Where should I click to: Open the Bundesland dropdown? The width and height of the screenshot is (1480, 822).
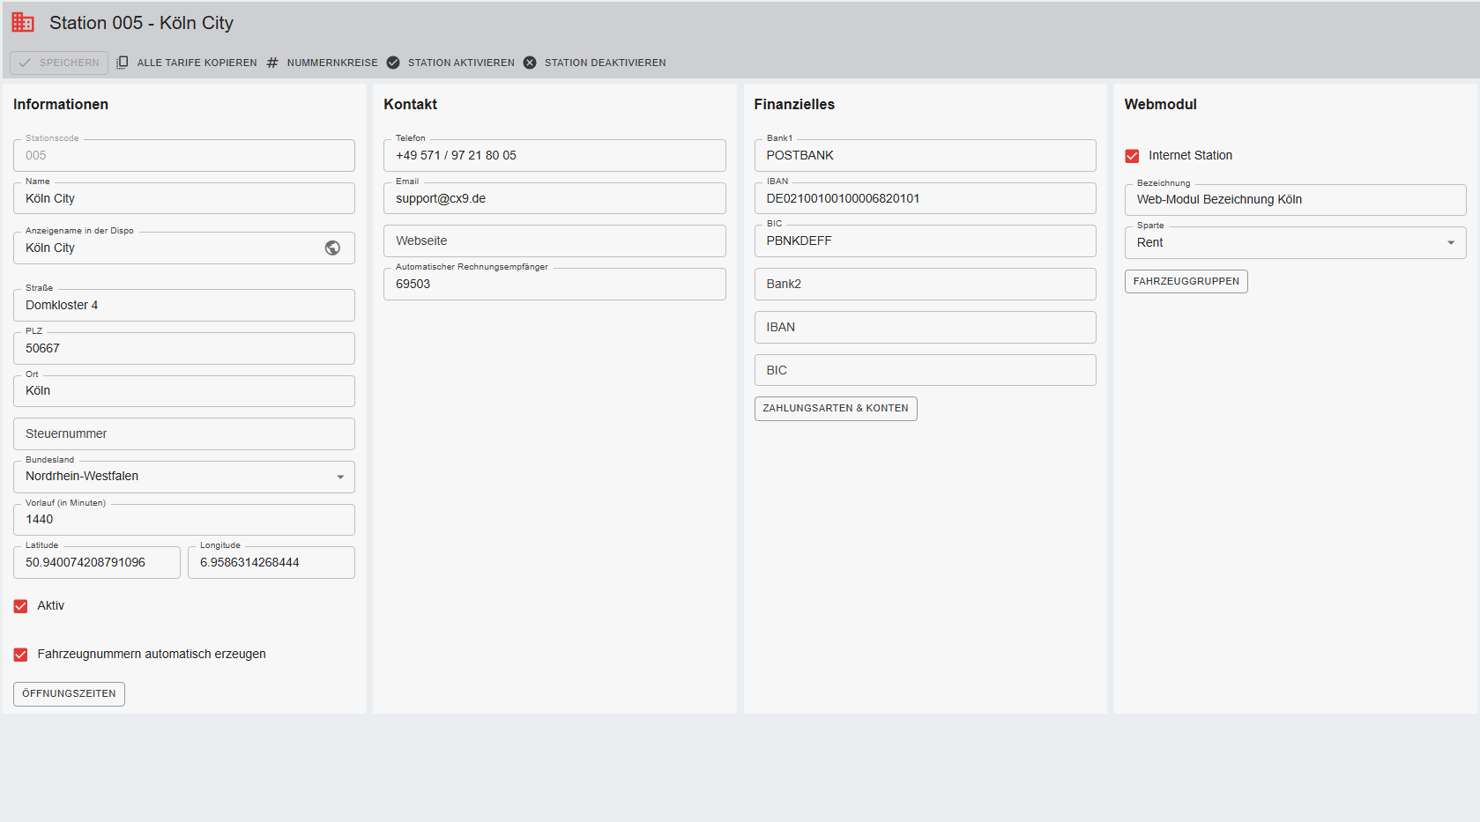[x=340, y=477]
